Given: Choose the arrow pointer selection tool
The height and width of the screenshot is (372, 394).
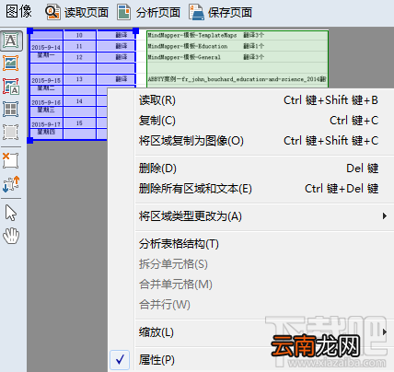Looking at the screenshot, I should tap(11, 213).
